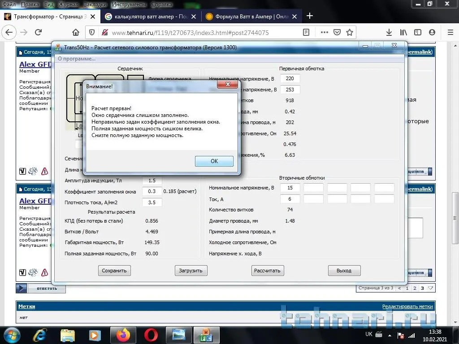Click the Амплитуда индукции 1.5 field
Viewport: 459px width, 344px height.
(152, 181)
